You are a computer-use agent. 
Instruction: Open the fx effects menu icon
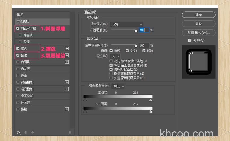[19, 132]
